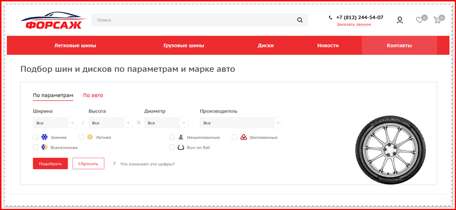Viewport: 456px width, 210px height.
Task: Click the Run on flat icon
Action: (x=181, y=148)
